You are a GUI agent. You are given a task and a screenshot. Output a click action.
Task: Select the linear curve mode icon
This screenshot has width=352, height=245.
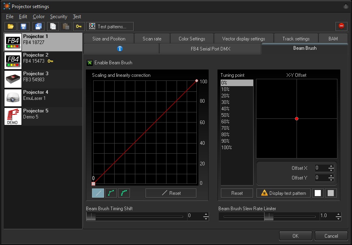98,193
